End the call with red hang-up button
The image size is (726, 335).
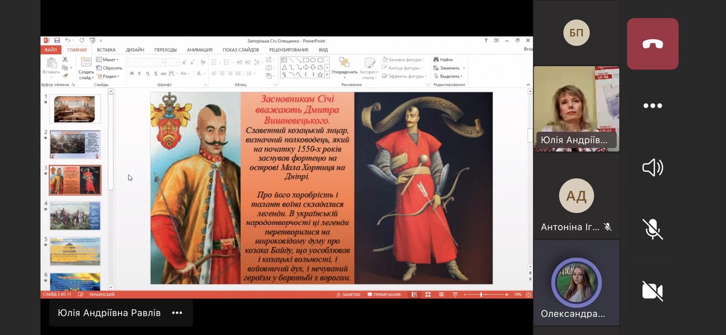(x=652, y=44)
